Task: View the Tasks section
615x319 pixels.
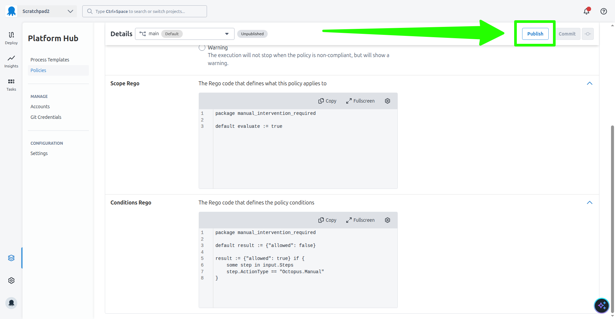Action: 11,84
